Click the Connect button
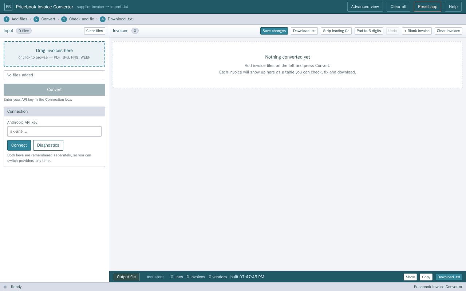The image size is (466, 291). (x=19, y=145)
